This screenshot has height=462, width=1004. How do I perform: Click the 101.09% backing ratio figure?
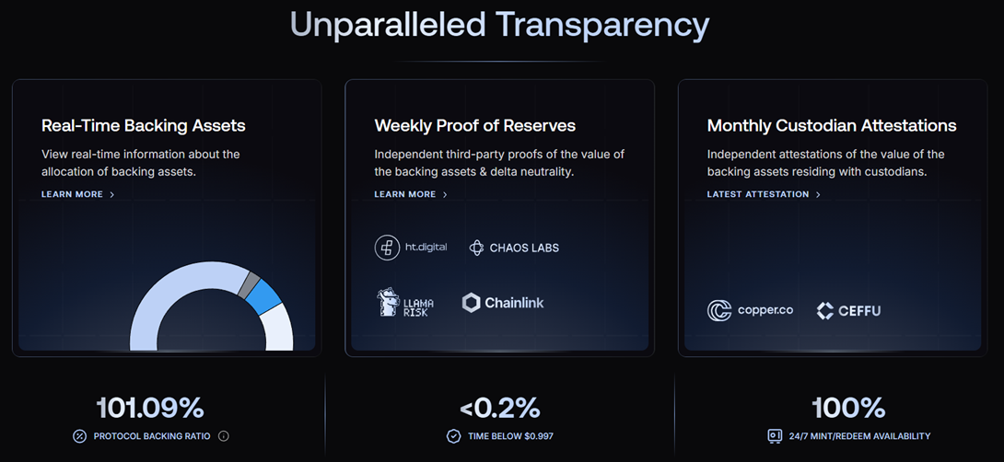pos(150,408)
